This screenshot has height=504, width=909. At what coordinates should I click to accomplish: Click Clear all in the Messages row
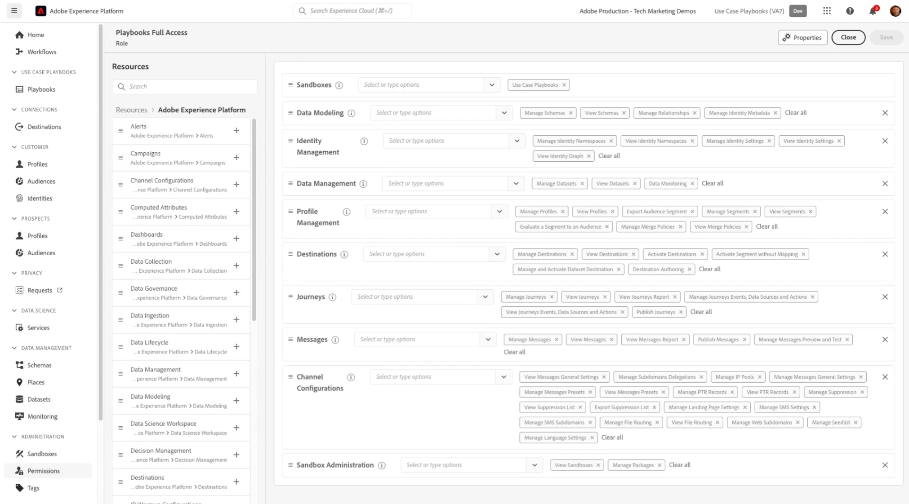point(514,352)
